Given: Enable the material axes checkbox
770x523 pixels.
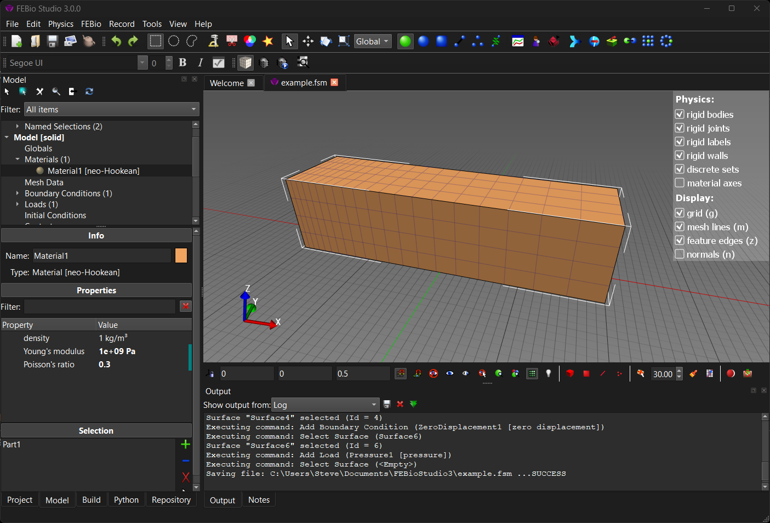Looking at the screenshot, I should coord(680,183).
